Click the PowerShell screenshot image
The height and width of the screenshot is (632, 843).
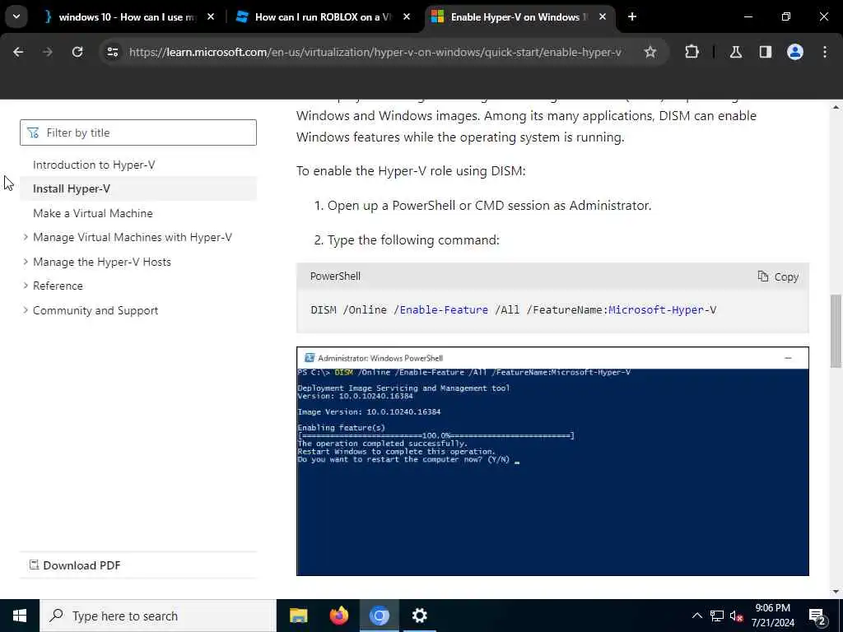tap(552, 462)
